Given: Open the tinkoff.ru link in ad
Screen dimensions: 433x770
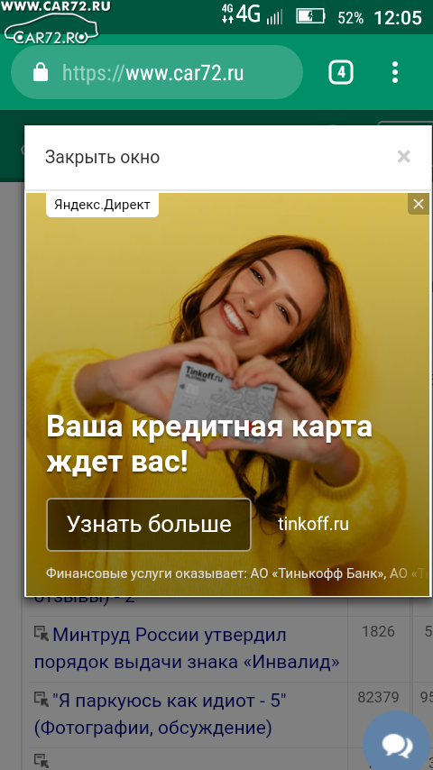Looking at the screenshot, I should [x=314, y=524].
